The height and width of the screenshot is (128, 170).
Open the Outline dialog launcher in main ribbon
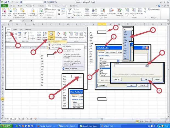coord(146,18)
